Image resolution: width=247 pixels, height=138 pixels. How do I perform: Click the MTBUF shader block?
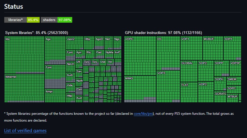coord(232,98)
